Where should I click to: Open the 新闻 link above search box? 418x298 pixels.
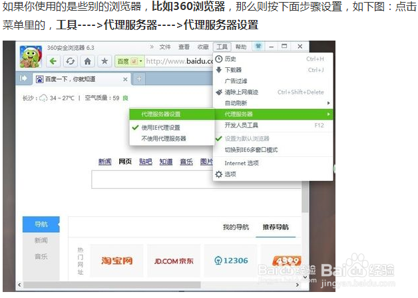point(104,162)
